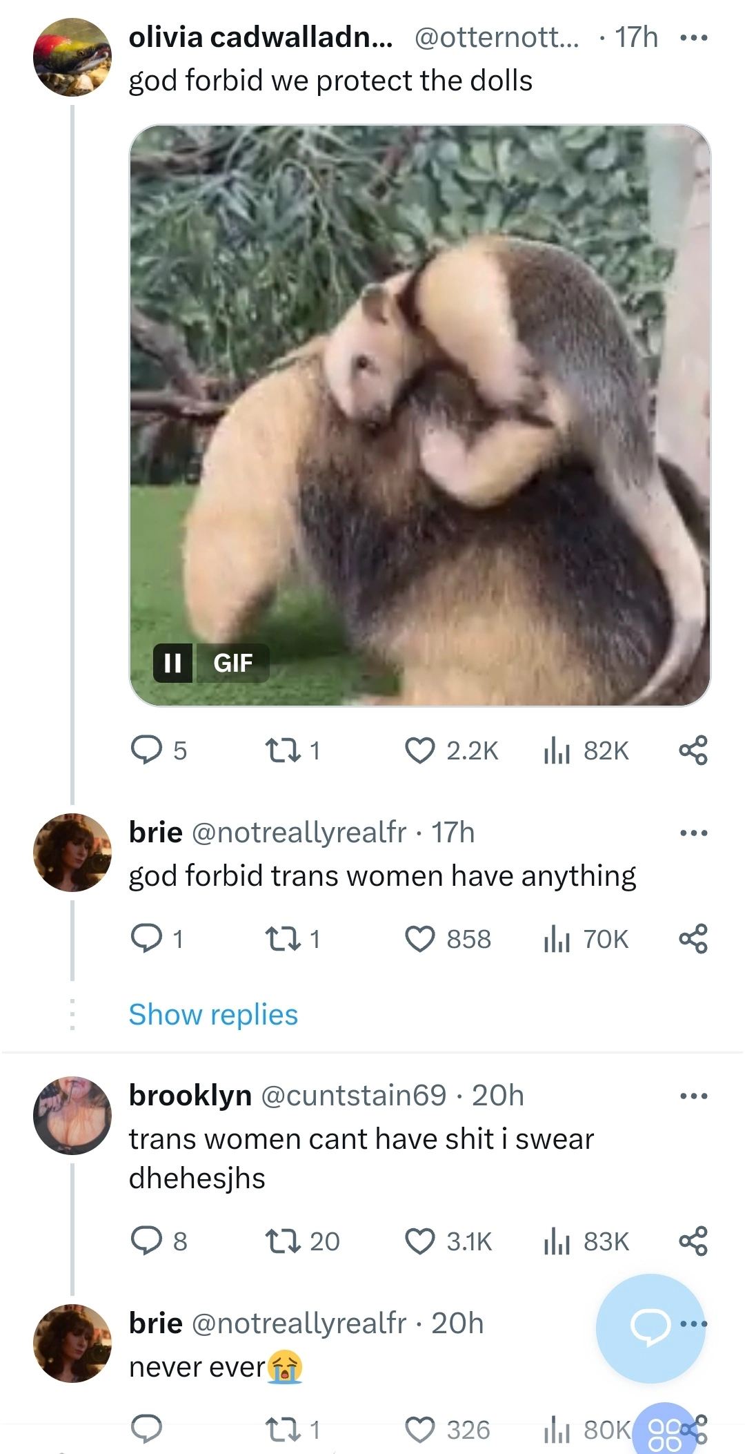This screenshot has width=745, height=1454.
Task: Expand hidden replies with Show replies
Action: pos(213,1015)
